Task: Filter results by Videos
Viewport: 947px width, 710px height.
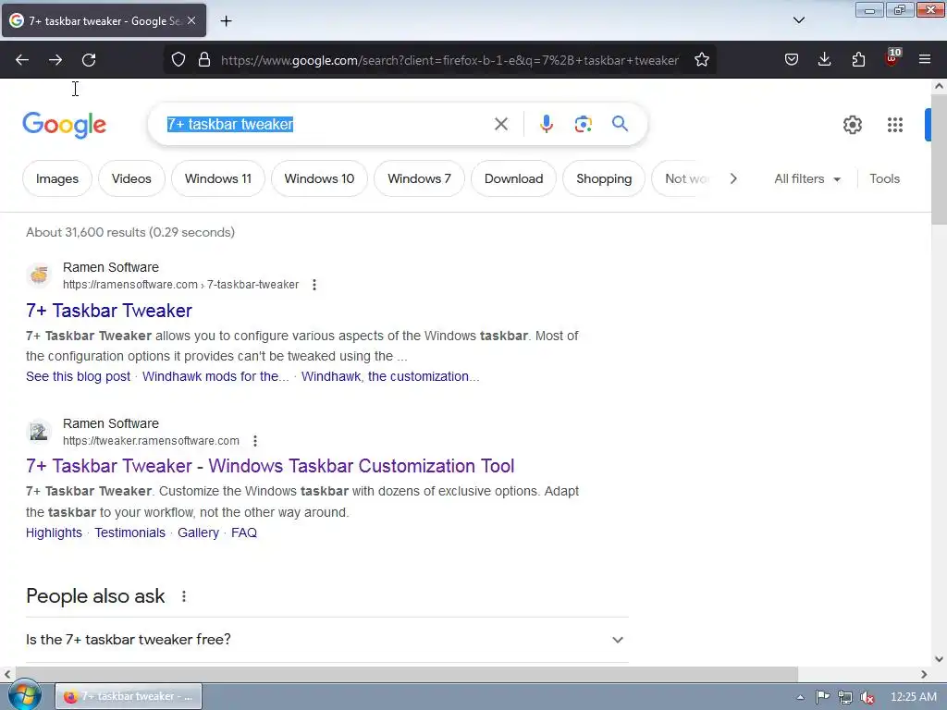Action: (x=131, y=178)
